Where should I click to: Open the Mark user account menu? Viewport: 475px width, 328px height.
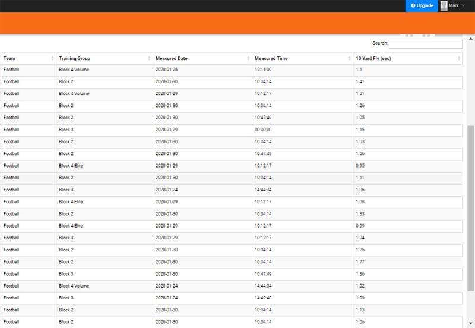coord(453,6)
